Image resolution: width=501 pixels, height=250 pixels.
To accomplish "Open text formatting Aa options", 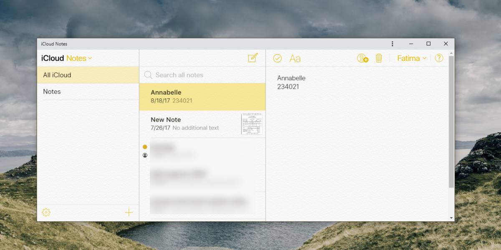I will (295, 58).
